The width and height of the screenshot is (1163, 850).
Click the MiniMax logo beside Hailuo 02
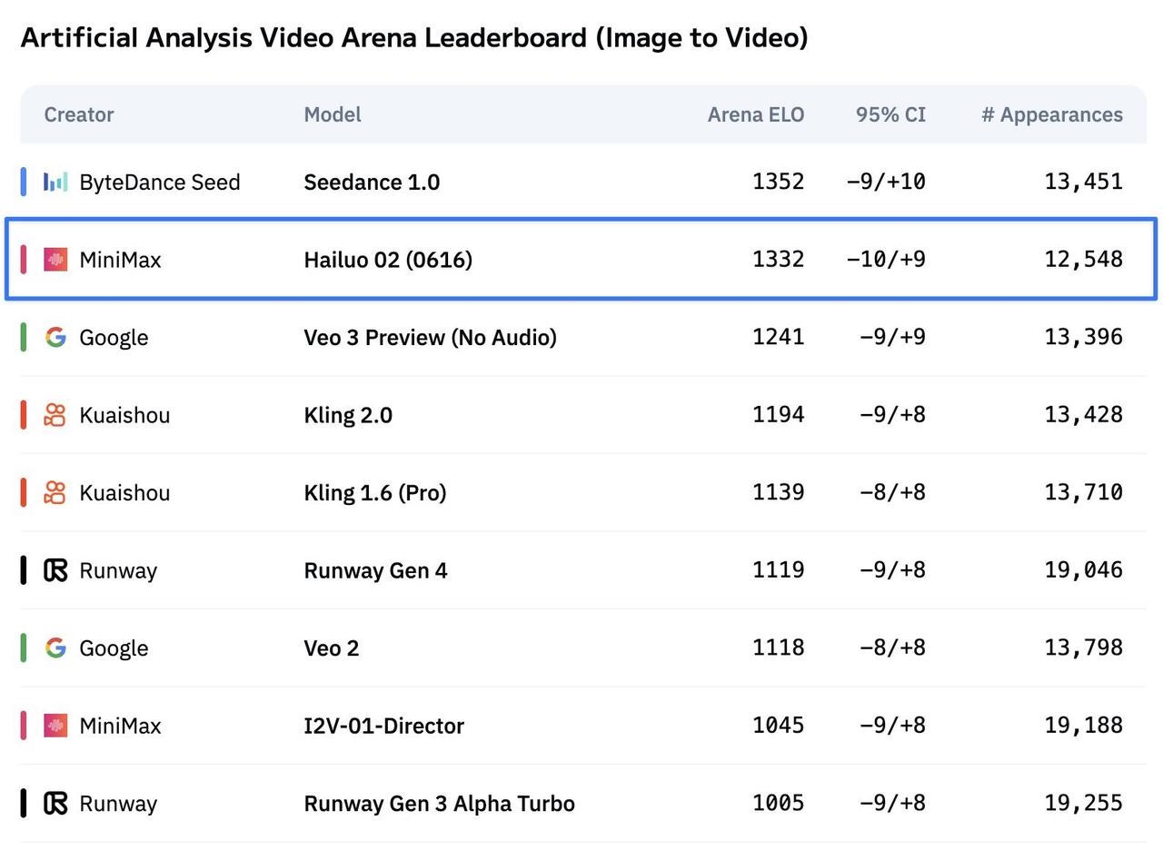pos(55,260)
